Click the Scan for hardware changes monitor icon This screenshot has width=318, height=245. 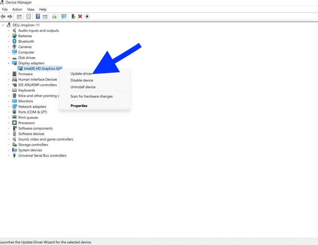[64, 16]
